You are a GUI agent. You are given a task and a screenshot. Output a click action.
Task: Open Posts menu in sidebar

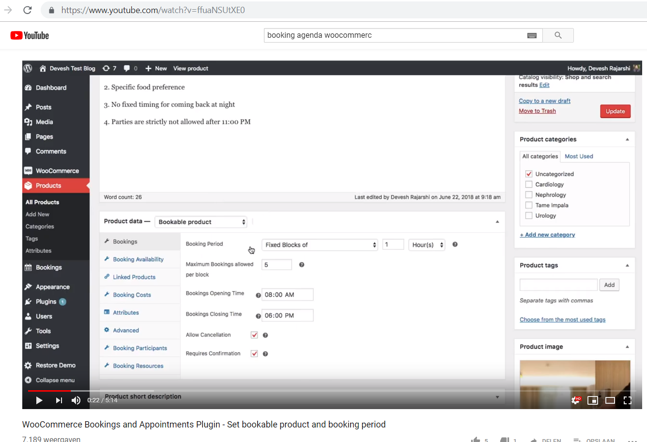click(43, 107)
